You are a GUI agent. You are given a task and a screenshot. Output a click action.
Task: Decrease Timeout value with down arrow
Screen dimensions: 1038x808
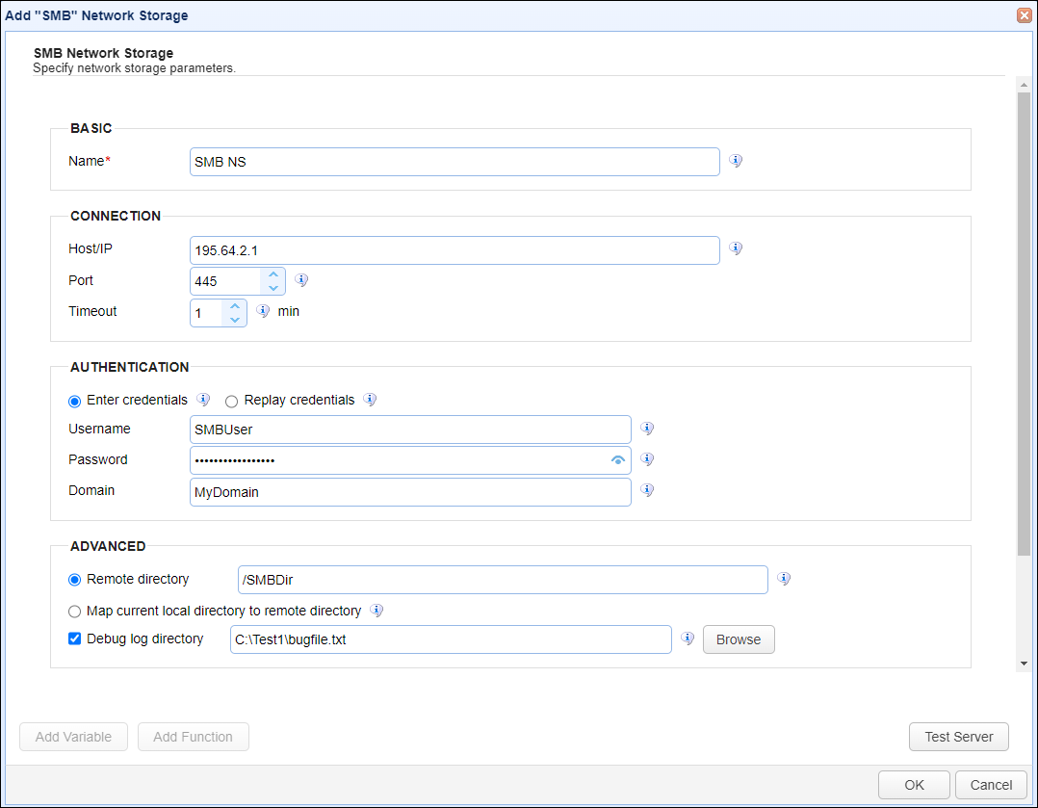[x=235, y=320]
